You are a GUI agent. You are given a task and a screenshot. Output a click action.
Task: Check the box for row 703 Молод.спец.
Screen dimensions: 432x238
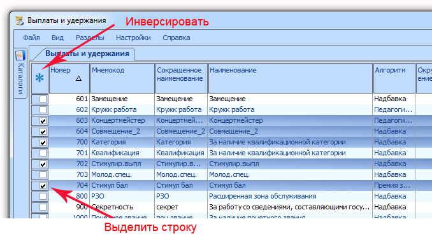point(43,175)
